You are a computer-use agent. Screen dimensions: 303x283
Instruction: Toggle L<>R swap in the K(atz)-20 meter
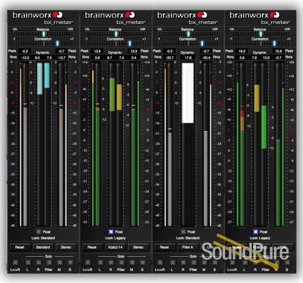[232, 262]
